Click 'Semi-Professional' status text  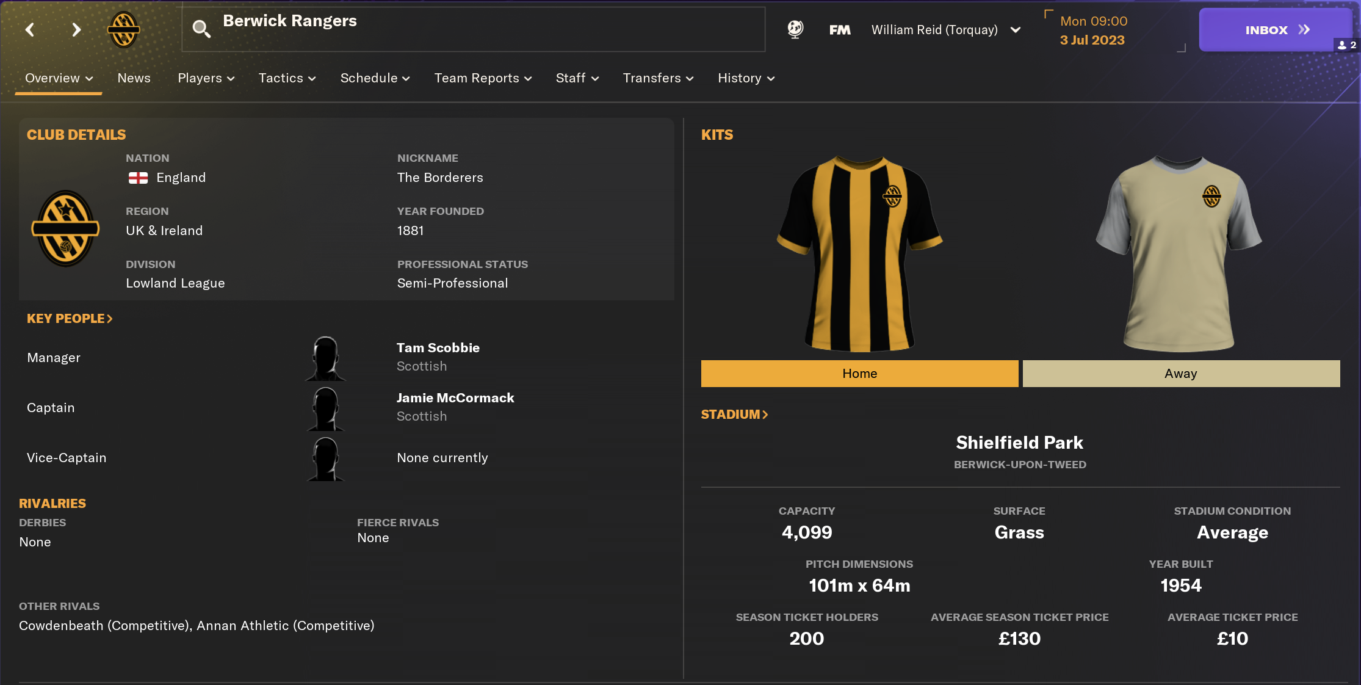pyautogui.click(x=452, y=283)
